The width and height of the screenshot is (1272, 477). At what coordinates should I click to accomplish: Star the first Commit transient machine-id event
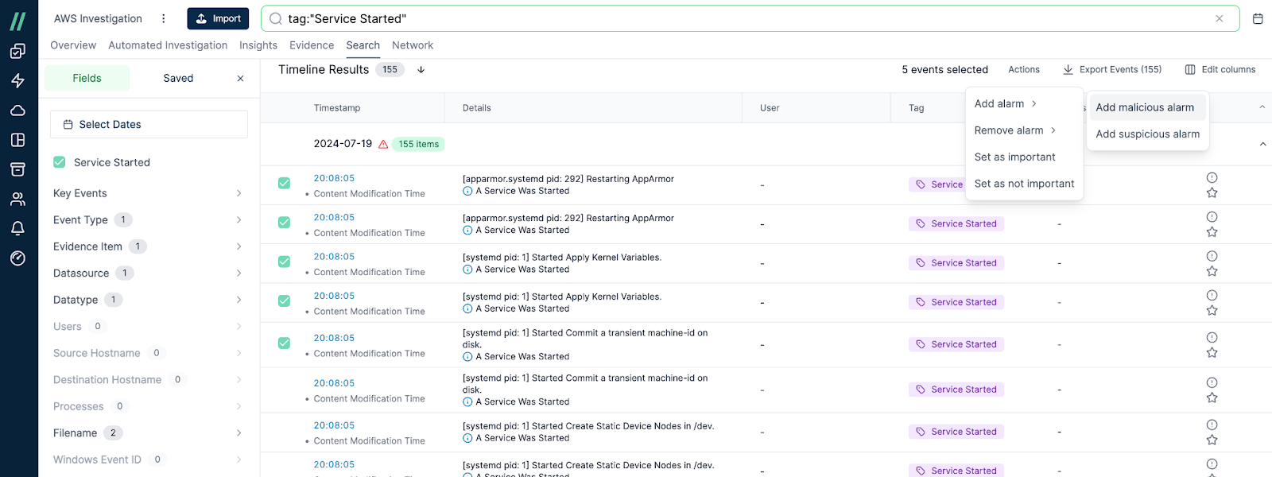click(1212, 352)
